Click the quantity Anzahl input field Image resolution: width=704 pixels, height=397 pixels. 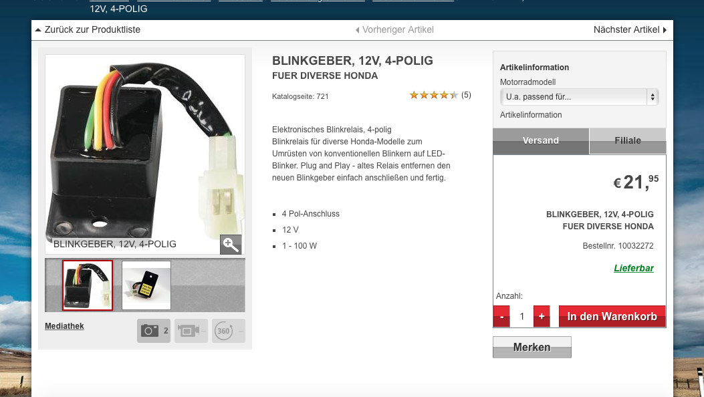click(521, 316)
